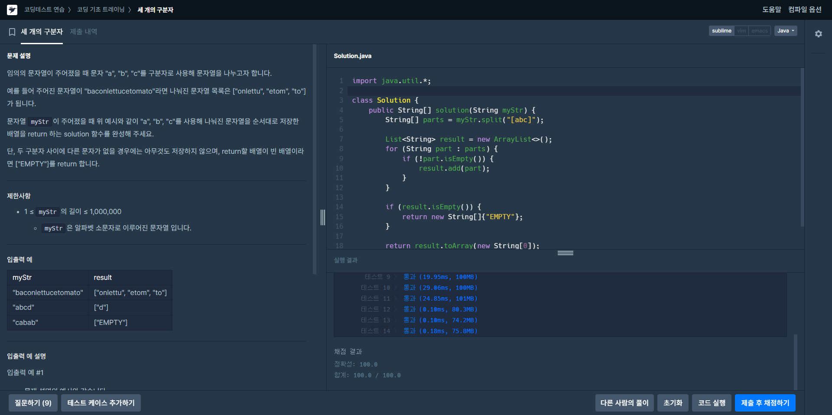The image size is (832, 415).
Task: Click the 입출력 예 설명 heading
Action: 26,356
